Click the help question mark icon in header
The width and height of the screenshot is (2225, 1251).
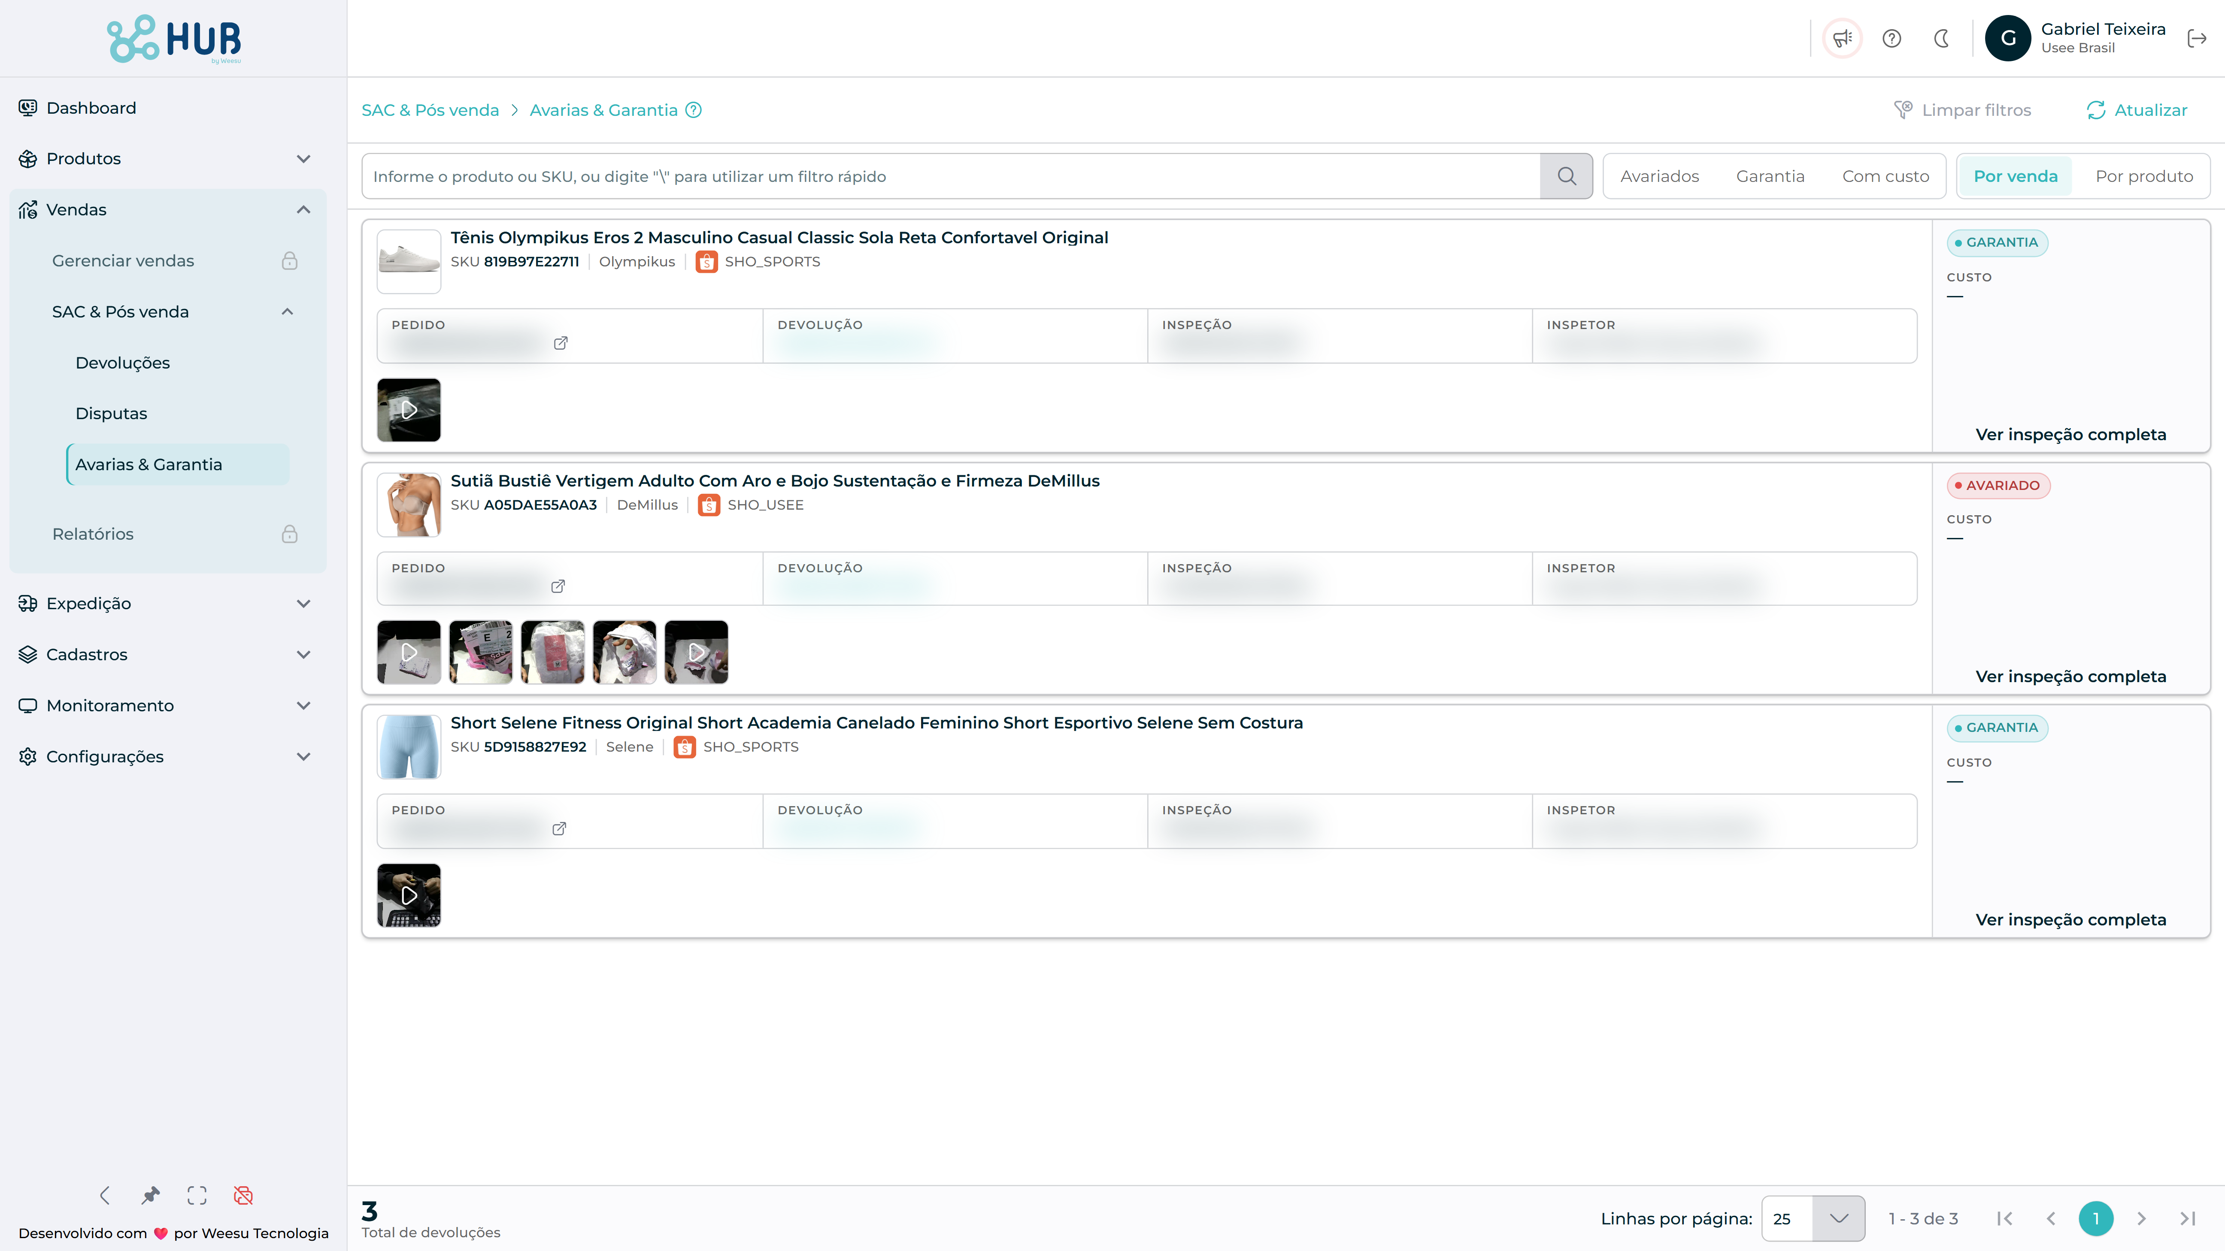tap(1892, 39)
